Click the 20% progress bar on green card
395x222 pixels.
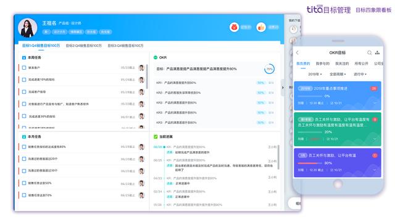click(x=310, y=132)
